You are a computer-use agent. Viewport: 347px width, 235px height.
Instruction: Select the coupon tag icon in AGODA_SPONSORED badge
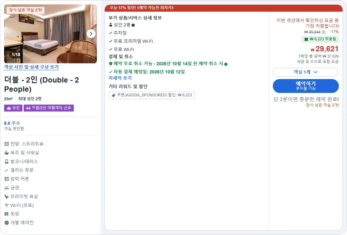[x=114, y=95]
